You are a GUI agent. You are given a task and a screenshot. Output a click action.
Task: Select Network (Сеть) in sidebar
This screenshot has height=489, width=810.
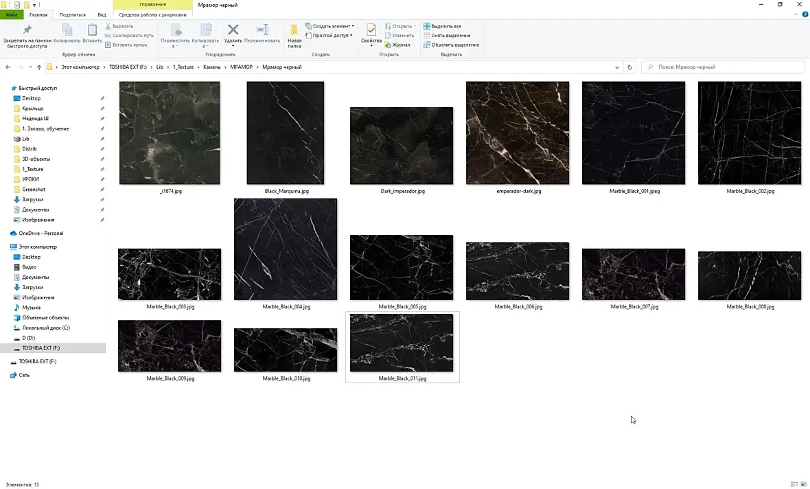pyautogui.click(x=24, y=375)
